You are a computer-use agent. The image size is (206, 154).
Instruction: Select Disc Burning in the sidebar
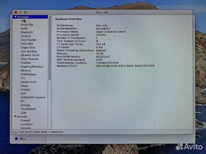tap(29, 51)
